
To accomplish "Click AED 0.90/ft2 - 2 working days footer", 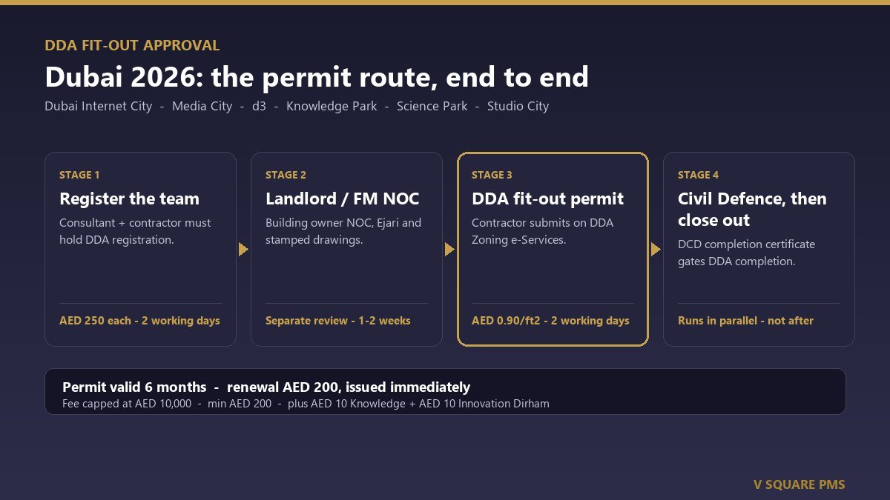I will 550,321.
